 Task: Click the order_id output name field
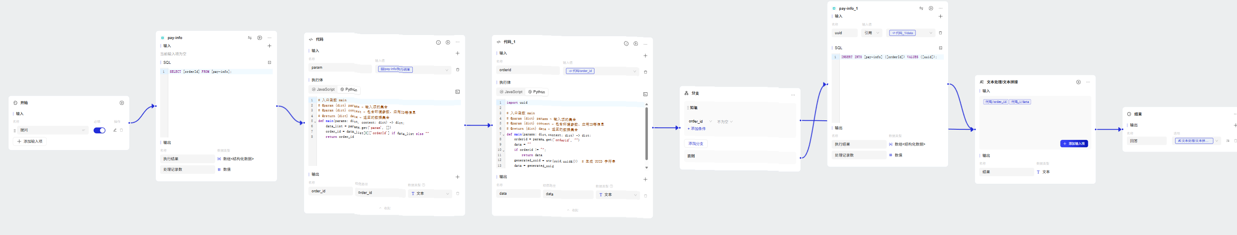330,191
